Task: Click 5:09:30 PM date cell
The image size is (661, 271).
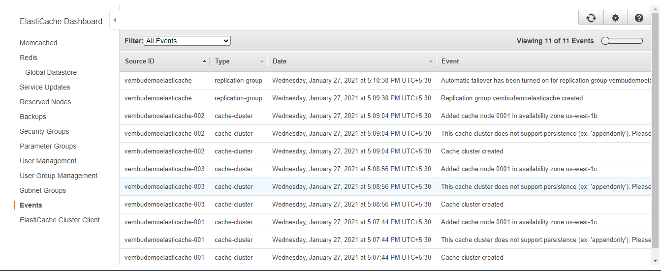Action: (351, 98)
